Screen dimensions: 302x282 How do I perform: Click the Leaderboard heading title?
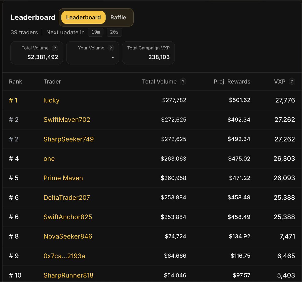[x=33, y=17]
